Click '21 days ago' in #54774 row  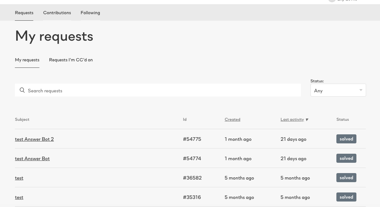293,159
